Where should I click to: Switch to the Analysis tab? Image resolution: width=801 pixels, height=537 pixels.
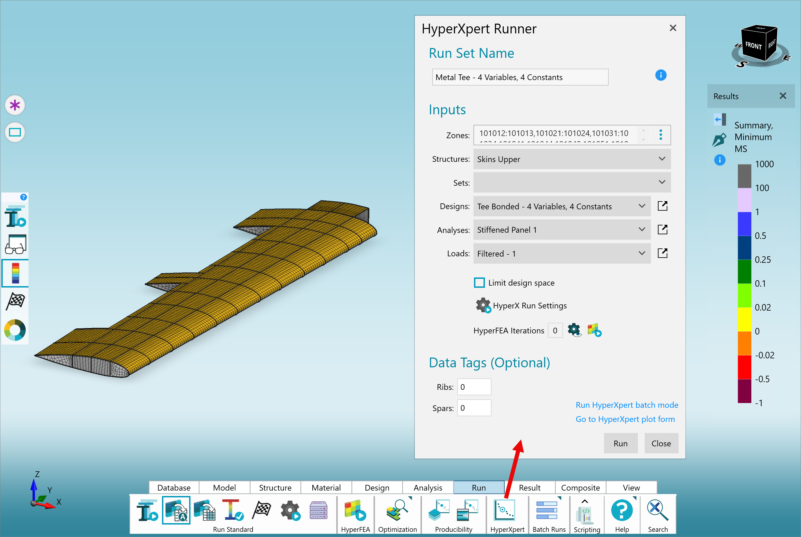428,487
